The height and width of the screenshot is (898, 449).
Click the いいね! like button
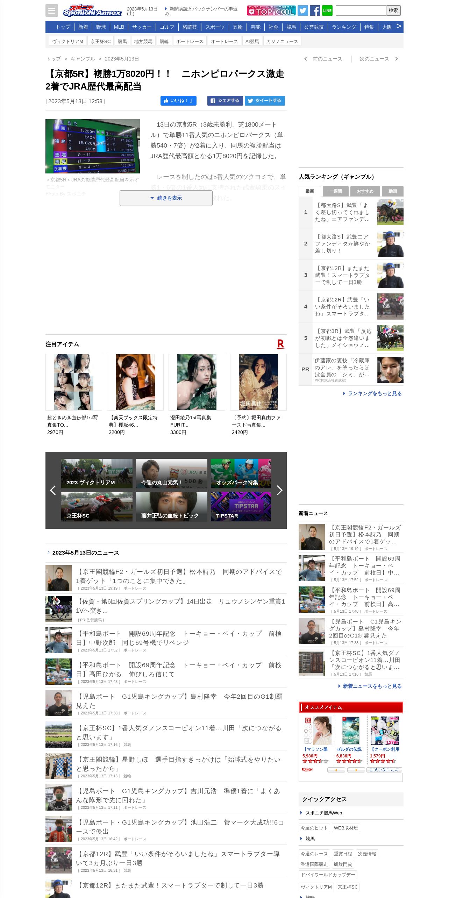point(178,101)
